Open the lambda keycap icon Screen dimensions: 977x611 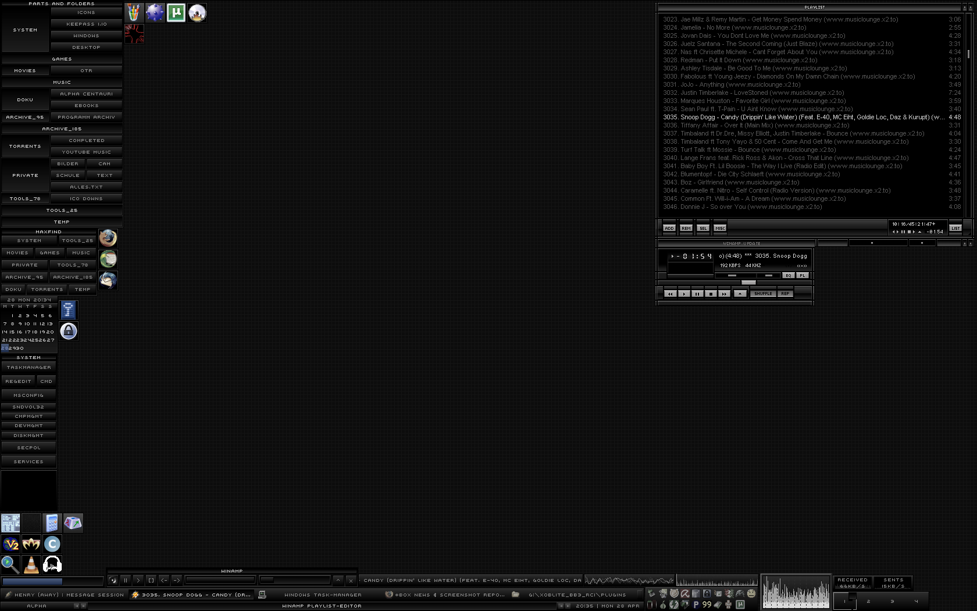tap(73, 523)
